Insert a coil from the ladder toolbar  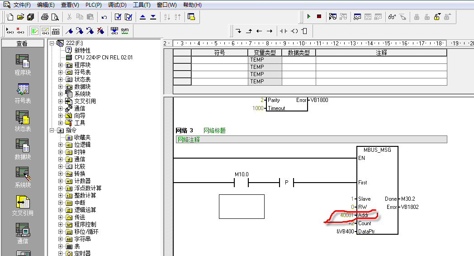[294, 31]
